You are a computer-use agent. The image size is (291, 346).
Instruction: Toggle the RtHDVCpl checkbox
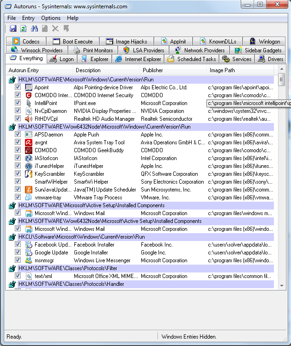(18, 118)
